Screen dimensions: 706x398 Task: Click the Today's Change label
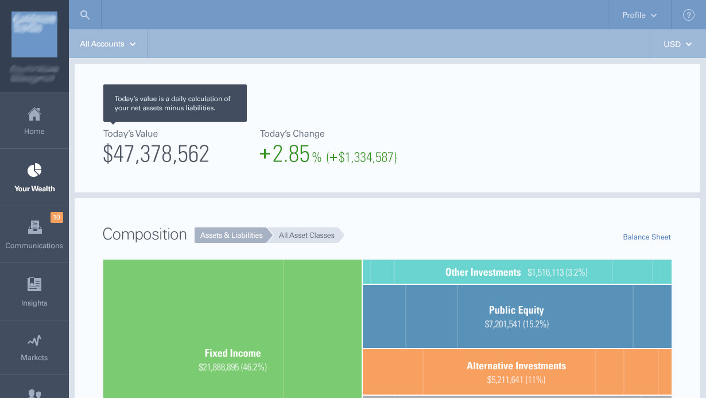[x=292, y=134]
